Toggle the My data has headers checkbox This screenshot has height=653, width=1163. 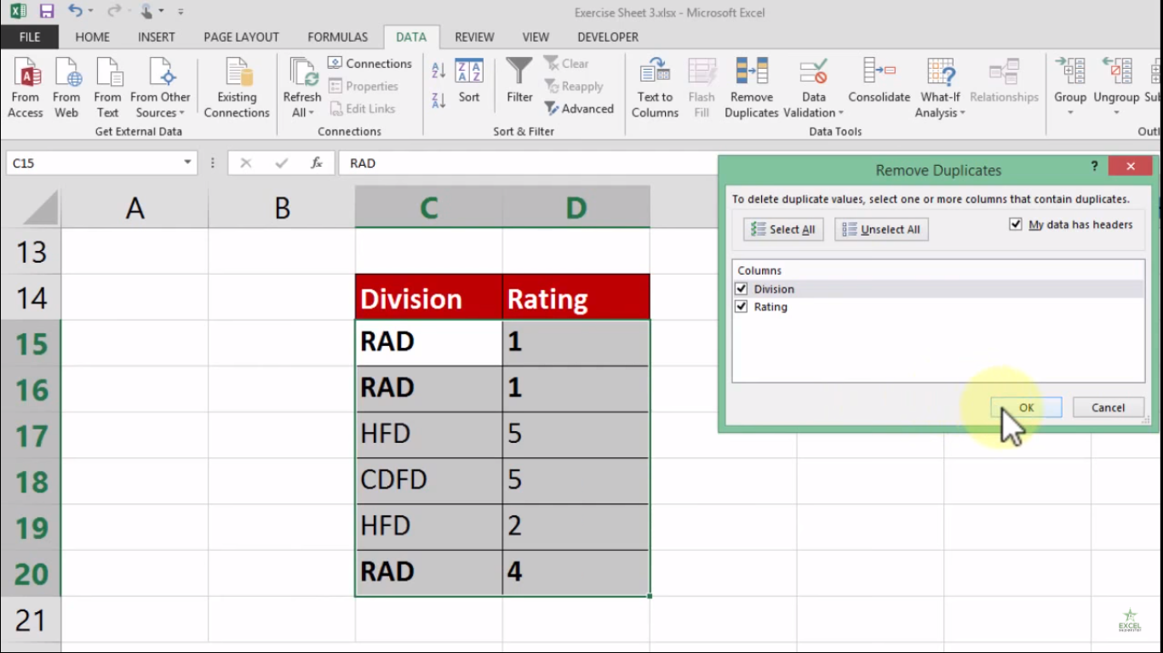[x=1016, y=224]
